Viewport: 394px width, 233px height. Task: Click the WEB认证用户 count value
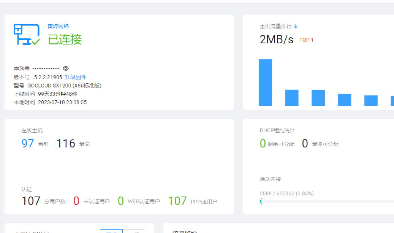pyautogui.click(x=121, y=201)
